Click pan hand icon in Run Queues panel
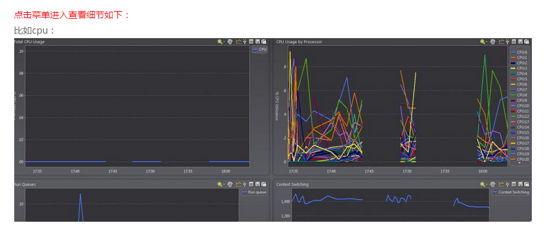 (230, 184)
